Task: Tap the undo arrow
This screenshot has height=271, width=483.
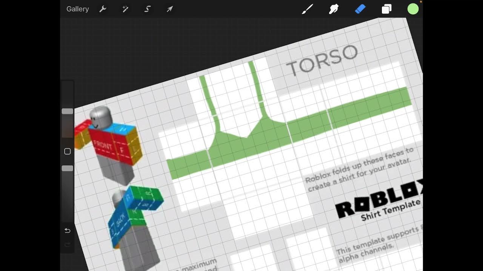Action: [x=68, y=230]
